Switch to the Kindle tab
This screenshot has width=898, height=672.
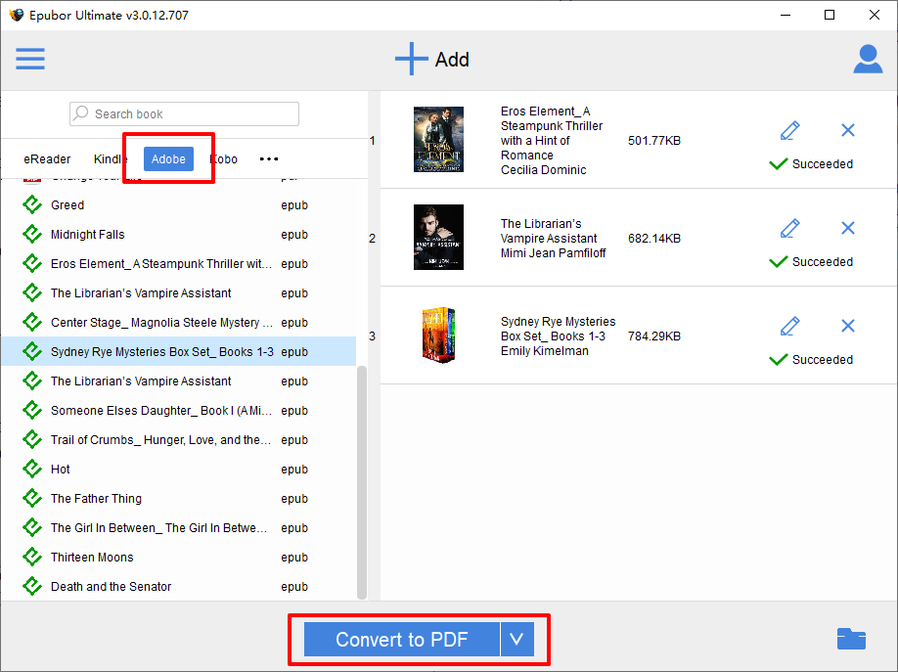point(111,159)
